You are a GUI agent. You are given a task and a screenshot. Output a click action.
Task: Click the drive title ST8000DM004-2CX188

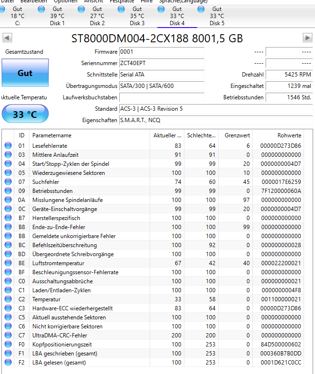click(130, 38)
